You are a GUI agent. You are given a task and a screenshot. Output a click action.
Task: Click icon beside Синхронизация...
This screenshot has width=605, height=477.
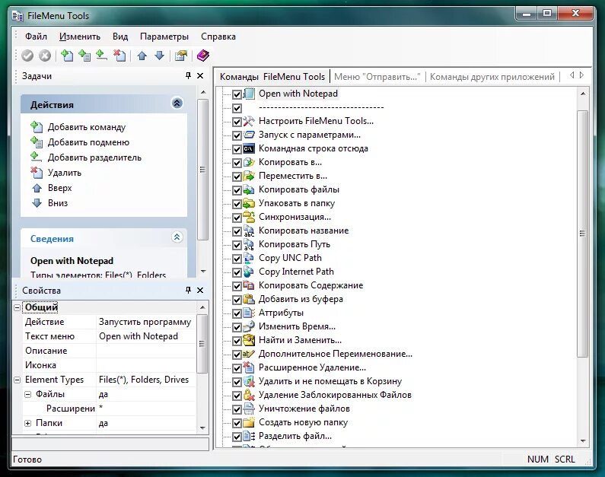[x=249, y=217]
